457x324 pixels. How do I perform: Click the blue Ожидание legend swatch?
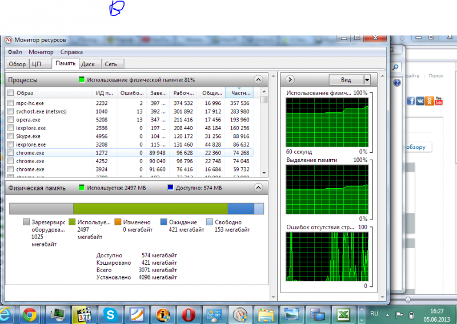163,222
